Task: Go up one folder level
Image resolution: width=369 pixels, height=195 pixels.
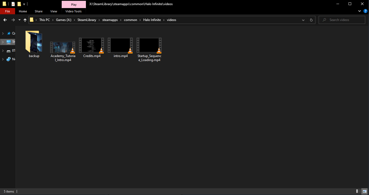Action: click(25, 20)
